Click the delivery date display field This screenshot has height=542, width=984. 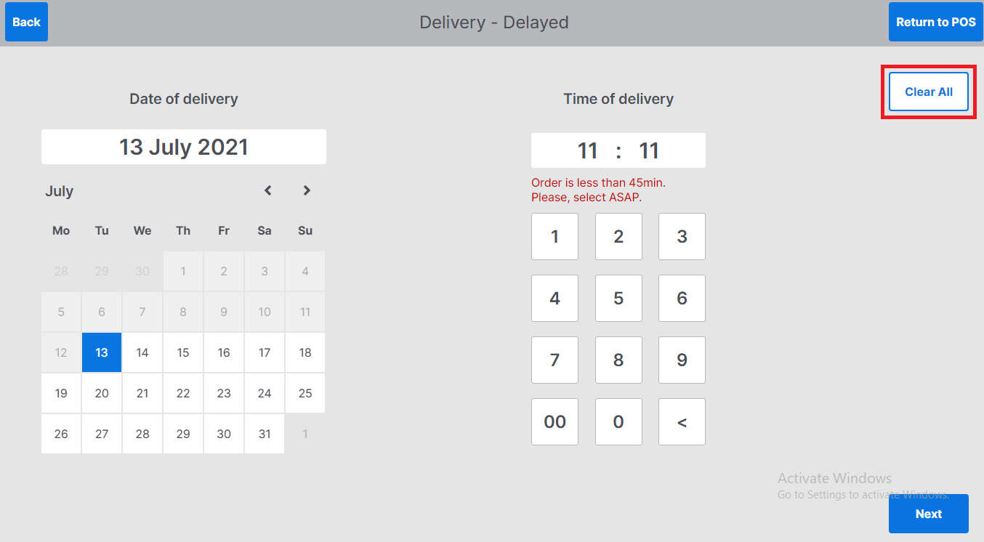[x=184, y=147]
